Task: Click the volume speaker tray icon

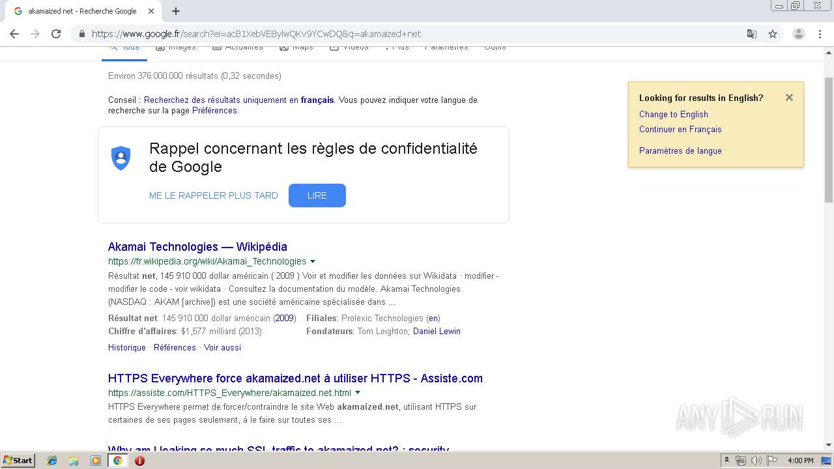Action: click(756, 461)
